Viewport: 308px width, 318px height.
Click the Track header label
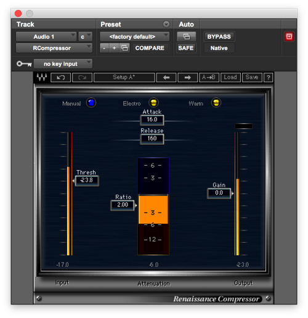[x=25, y=24]
